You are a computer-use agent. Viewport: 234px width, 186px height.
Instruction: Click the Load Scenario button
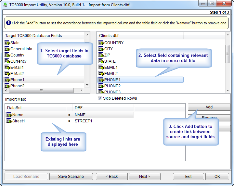tap(26, 177)
